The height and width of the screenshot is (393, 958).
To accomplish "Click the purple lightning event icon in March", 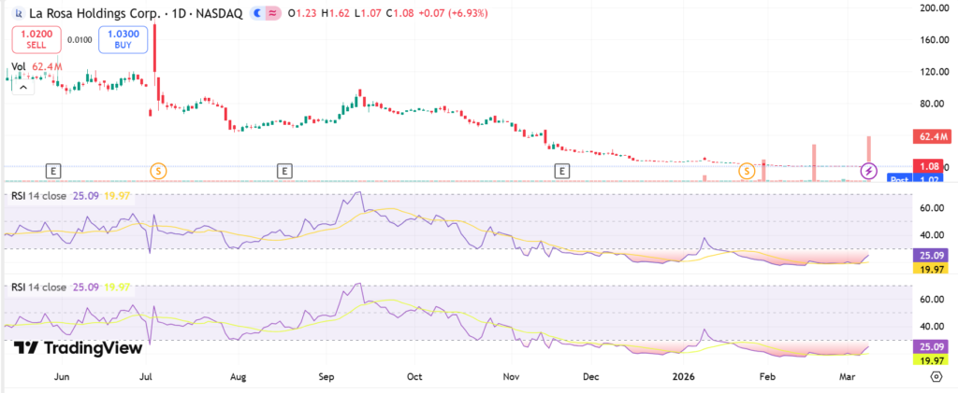I will pyautogui.click(x=869, y=171).
